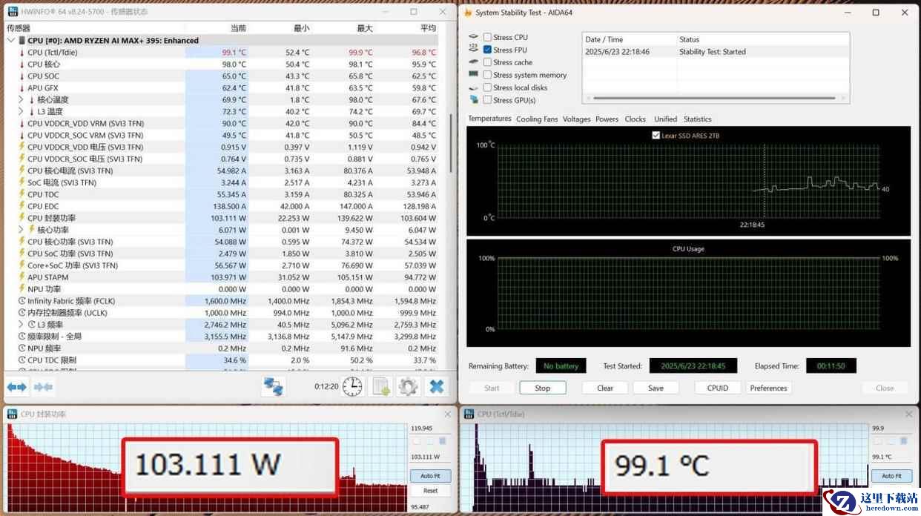921x516 pixels.
Task: Click the 123 icon next to Stress FPU
Action: click(473, 49)
